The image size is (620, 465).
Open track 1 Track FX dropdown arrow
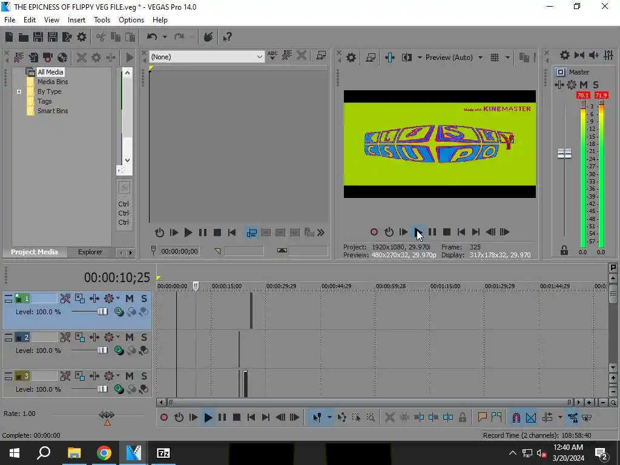click(x=118, y=298)
